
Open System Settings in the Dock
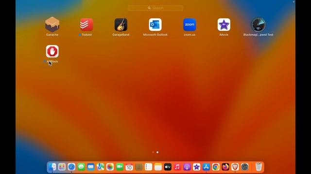(245, 167)
